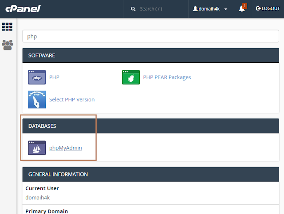284x214 pixels.
Task: Open the Select PHP Version gauge icon
Action: 37,99
